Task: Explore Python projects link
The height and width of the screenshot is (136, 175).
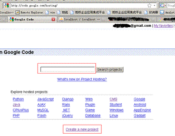Action: click(x=18, y=99)
